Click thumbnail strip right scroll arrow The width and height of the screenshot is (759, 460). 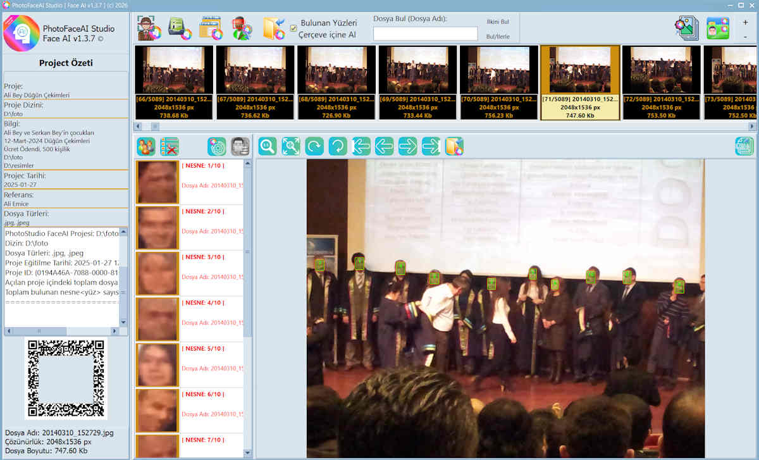point(753,127)
